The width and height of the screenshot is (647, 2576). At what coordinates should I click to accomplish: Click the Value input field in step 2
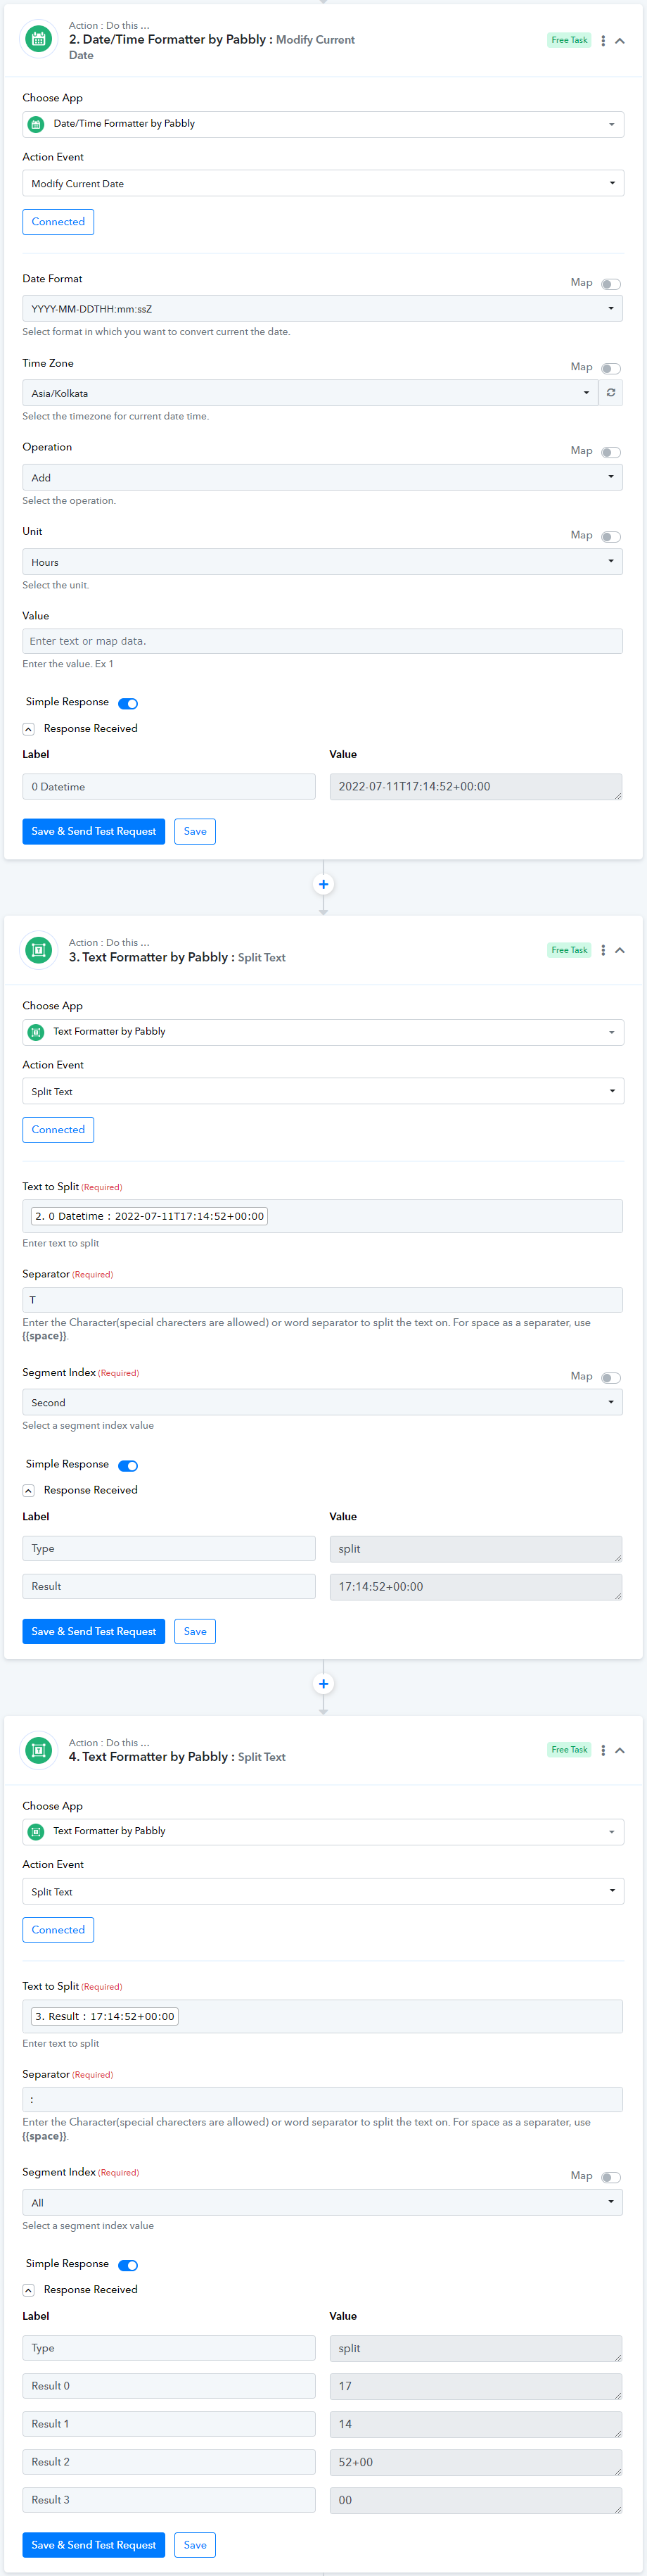(323, 641)
